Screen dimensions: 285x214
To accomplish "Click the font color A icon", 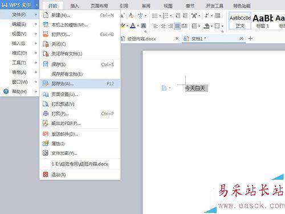I will [133, 26].
